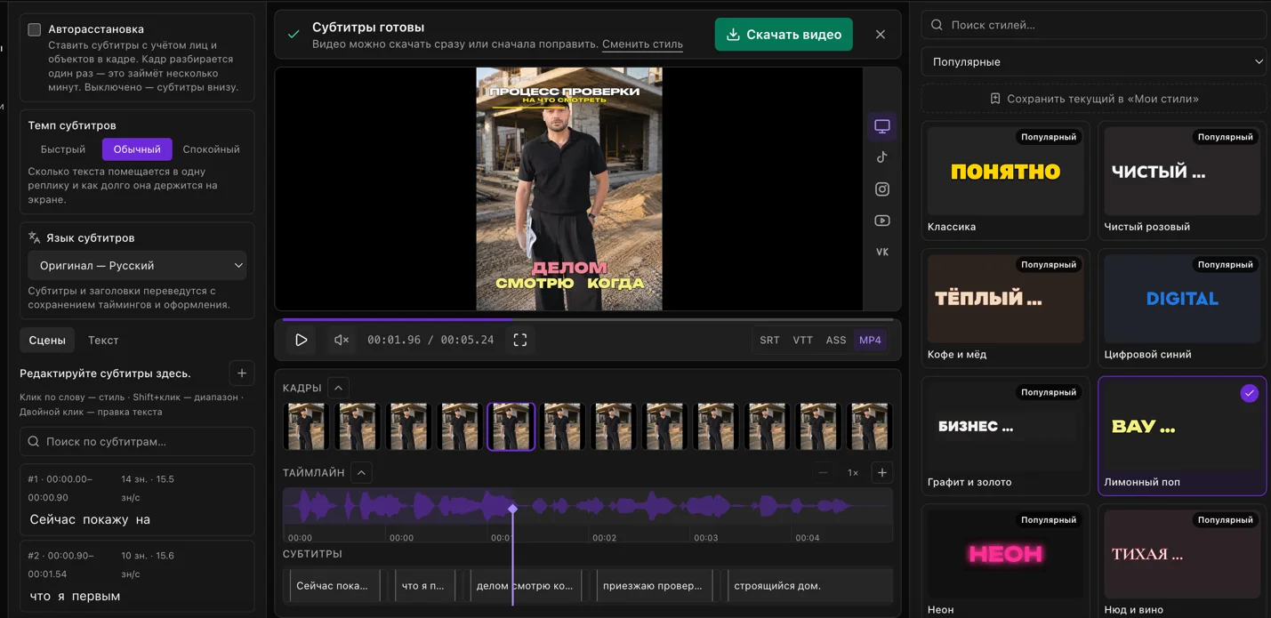Add a new subtitle with plus icon
This screenshot has height=618, width=1271.
(x=242, y=373)
